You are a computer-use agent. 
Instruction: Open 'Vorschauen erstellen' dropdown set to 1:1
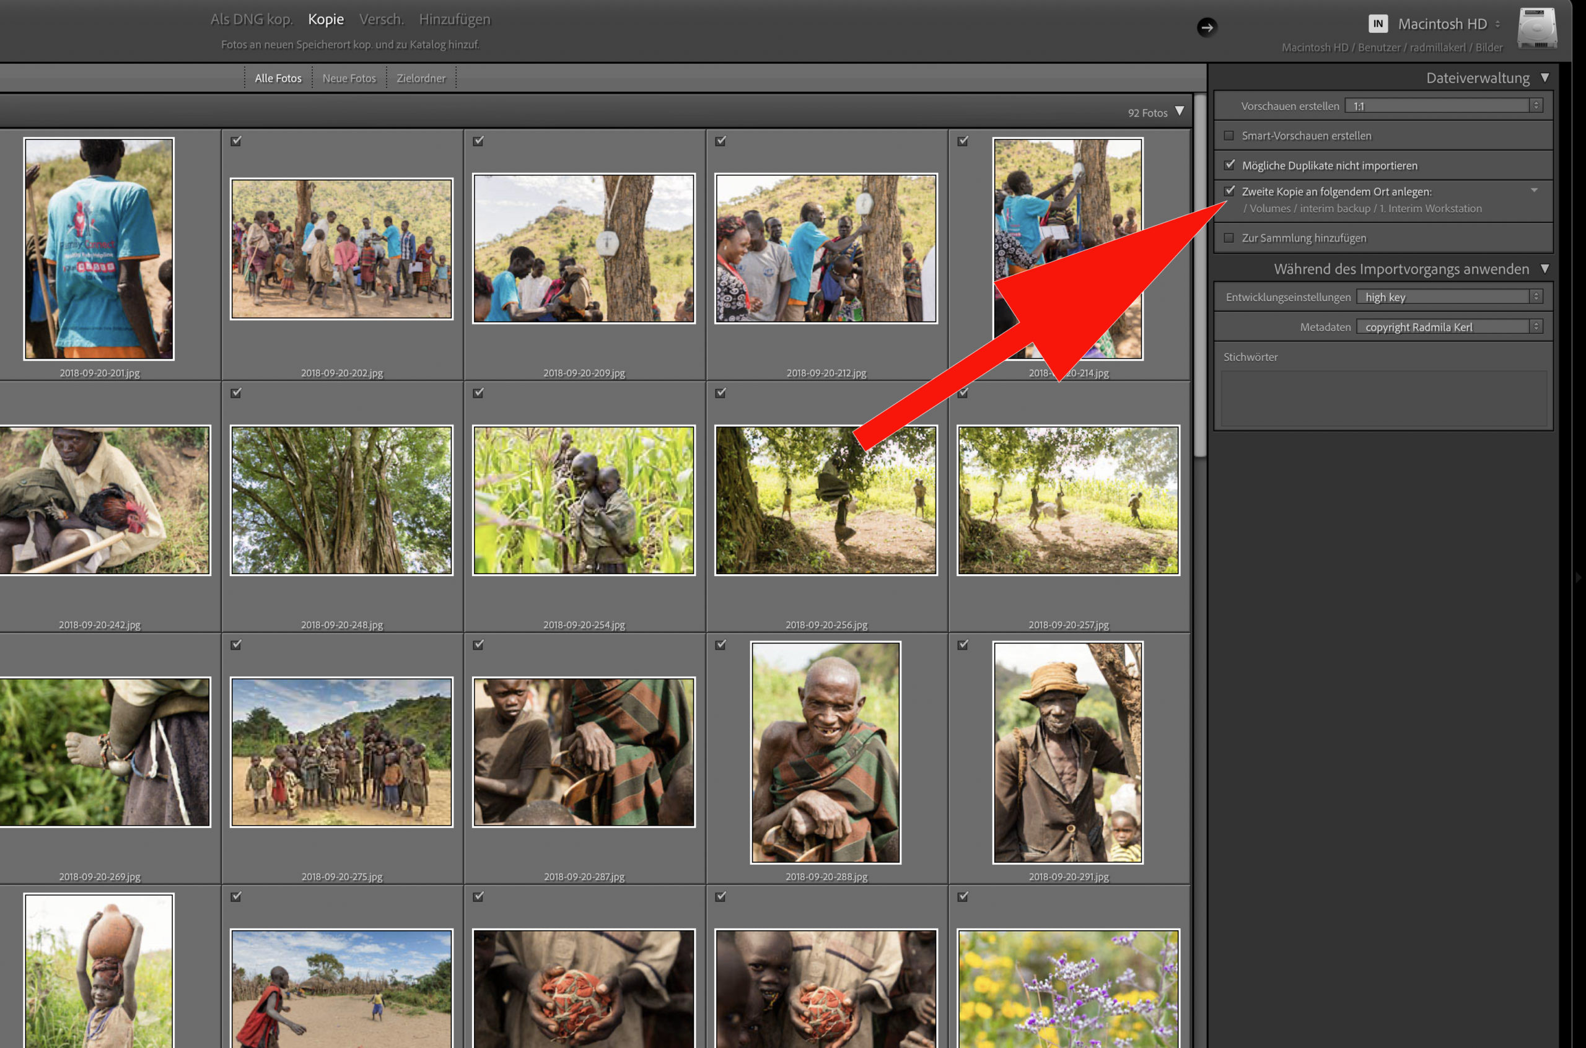pyautogui.click(x=1443, y=105)
